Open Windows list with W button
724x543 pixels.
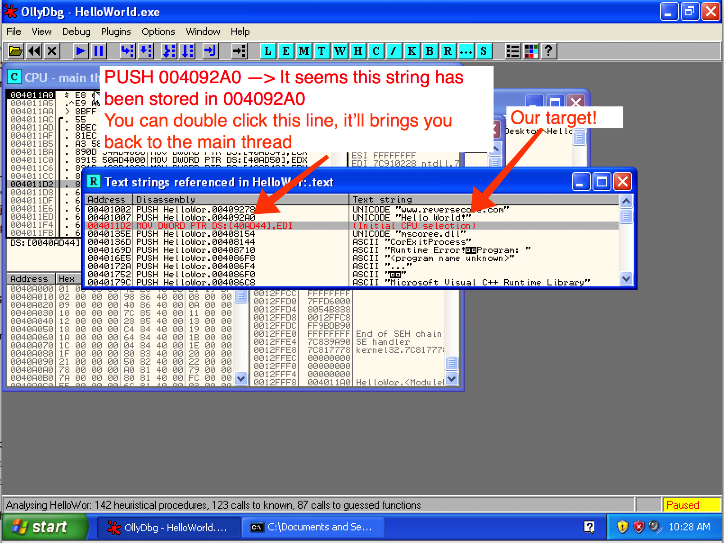340,51
